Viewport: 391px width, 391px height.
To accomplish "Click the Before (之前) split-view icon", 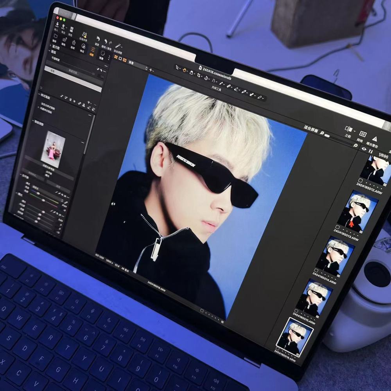I will click(349, 129).
